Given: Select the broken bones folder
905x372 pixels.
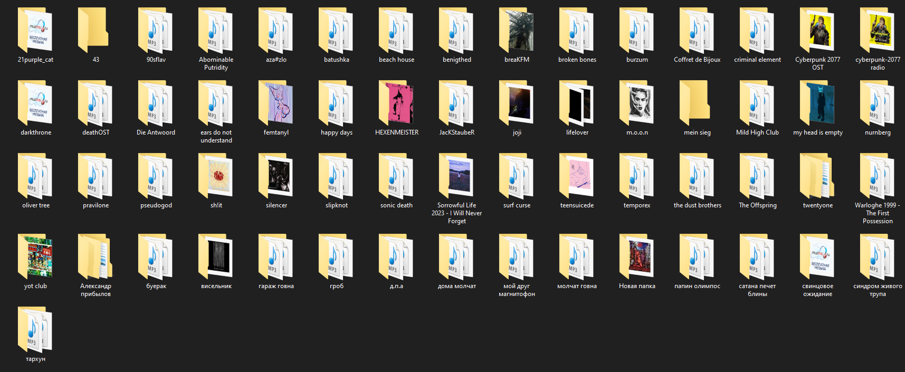Looking at the screenshot, I should pos(577,30).
